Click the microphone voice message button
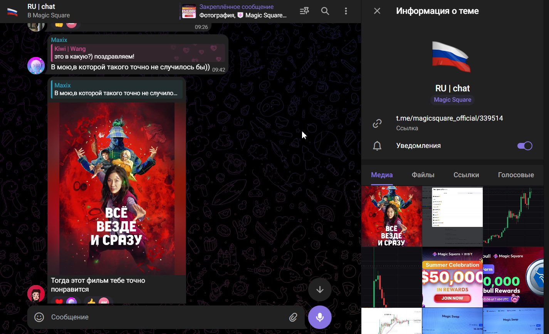 [320, 317]
